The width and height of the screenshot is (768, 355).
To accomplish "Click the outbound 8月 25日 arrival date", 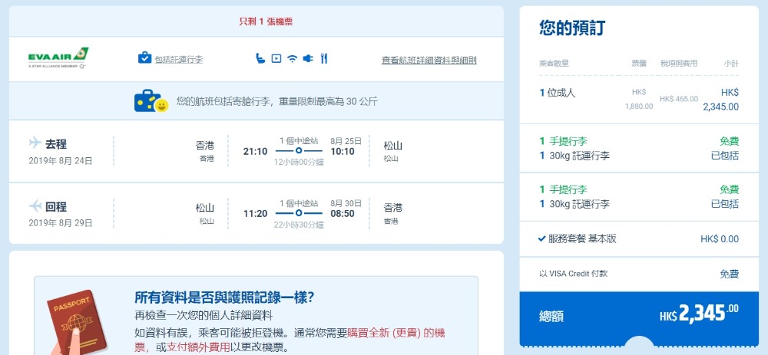I will 346,141.
